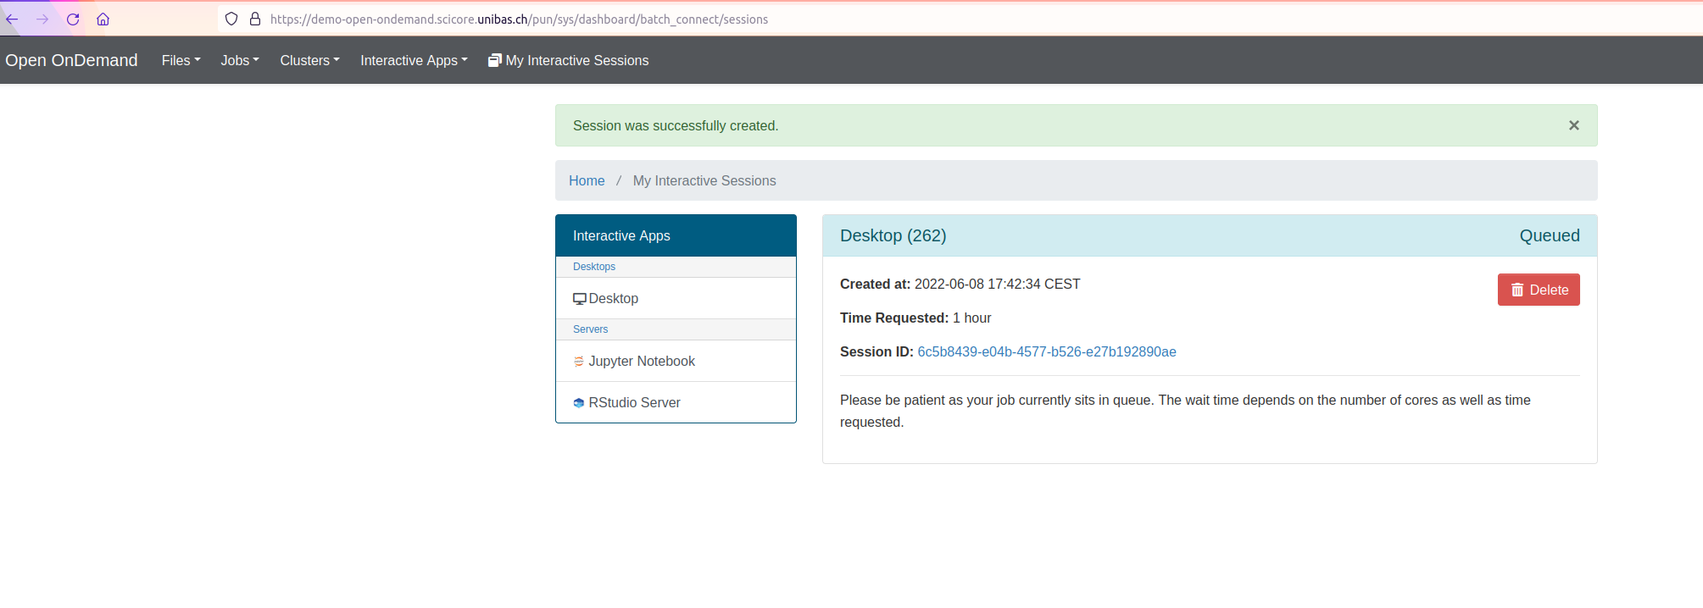Viewport: 1703px width, 608px height.
Task: Delete the queued Desktop session
Action: coord(1539,290)
